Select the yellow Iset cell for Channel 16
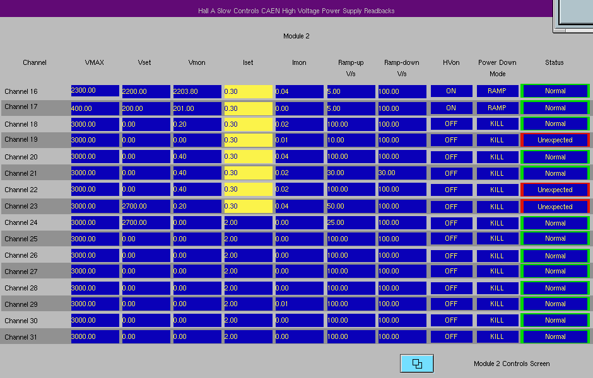This screenshot has width=593, height=378. coord(248,92)
